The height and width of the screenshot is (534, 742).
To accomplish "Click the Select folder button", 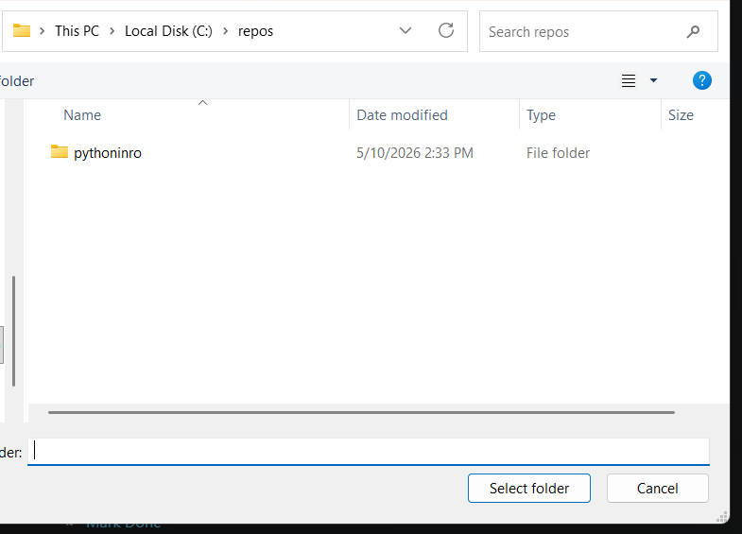I will pos(529,488).
